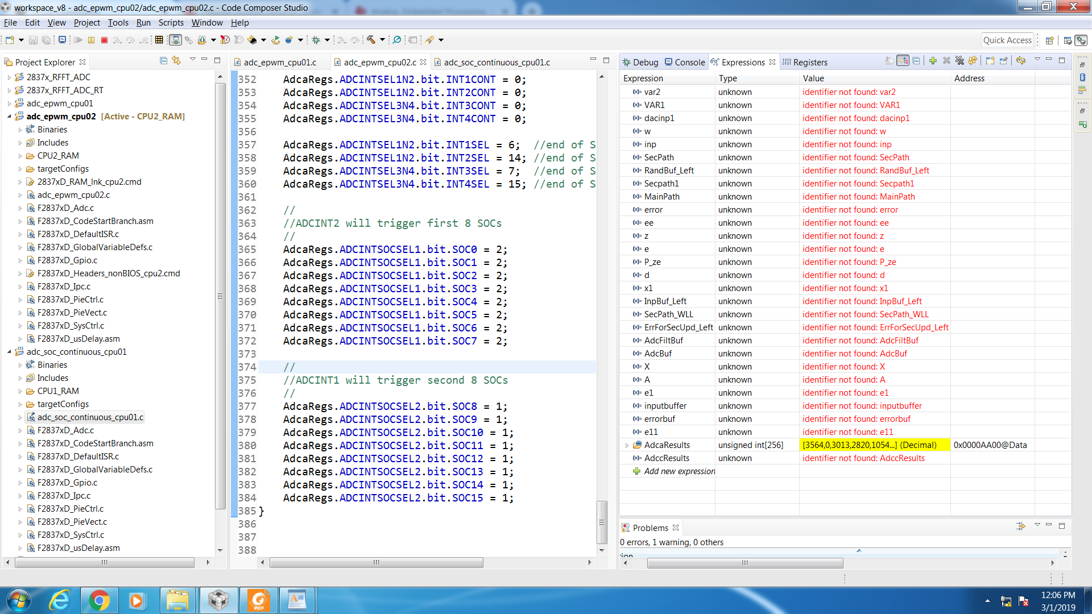The width and height of the screenshot is (1092, 614).
Task: Toggle the highlighted monitor toolbar button
Action: click(x=175, y=40)
